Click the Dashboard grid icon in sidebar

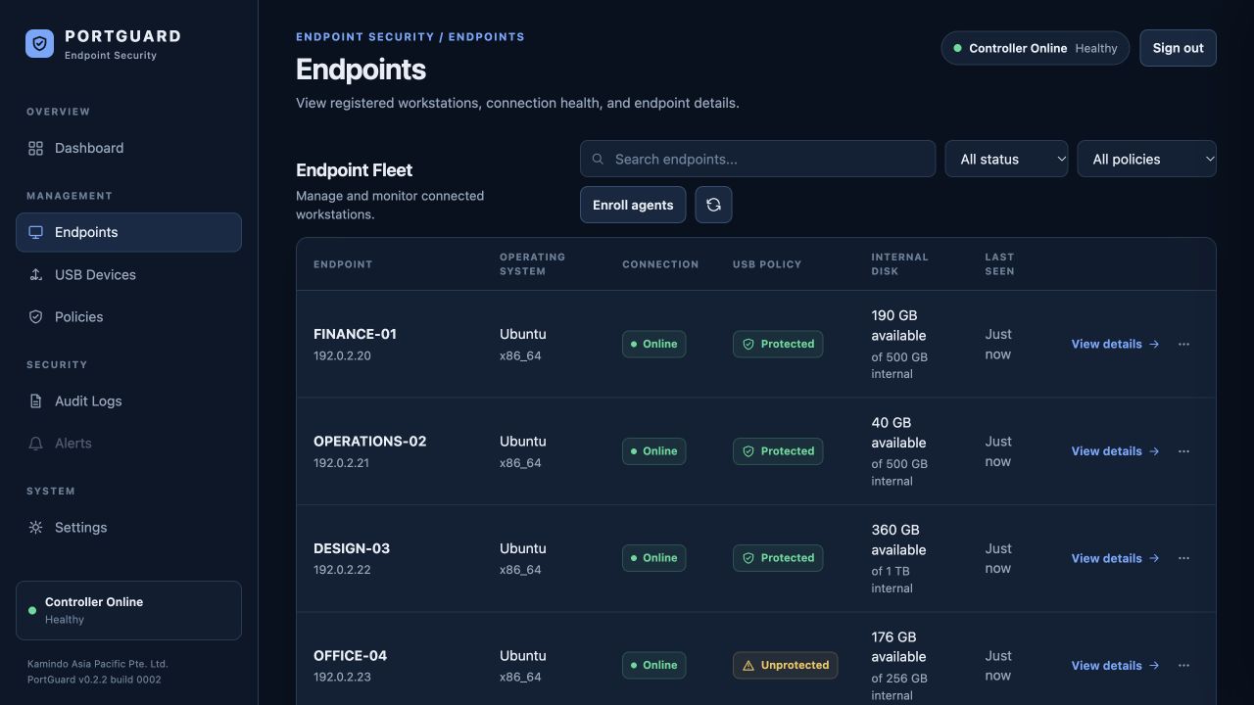(35, 148)
